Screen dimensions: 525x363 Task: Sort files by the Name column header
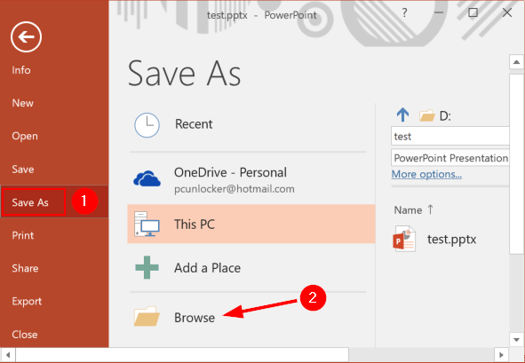click(408, 210)
